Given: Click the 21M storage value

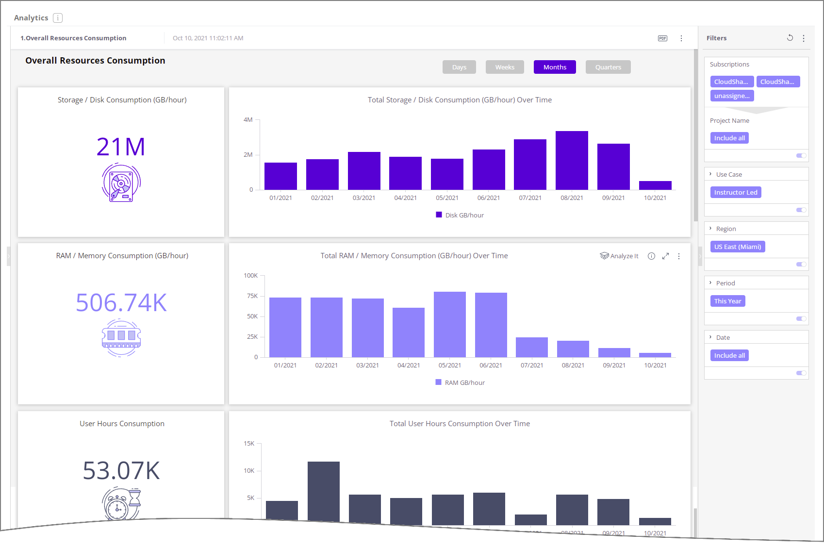Looking at the screenshot, I should [x=121, y=147].
